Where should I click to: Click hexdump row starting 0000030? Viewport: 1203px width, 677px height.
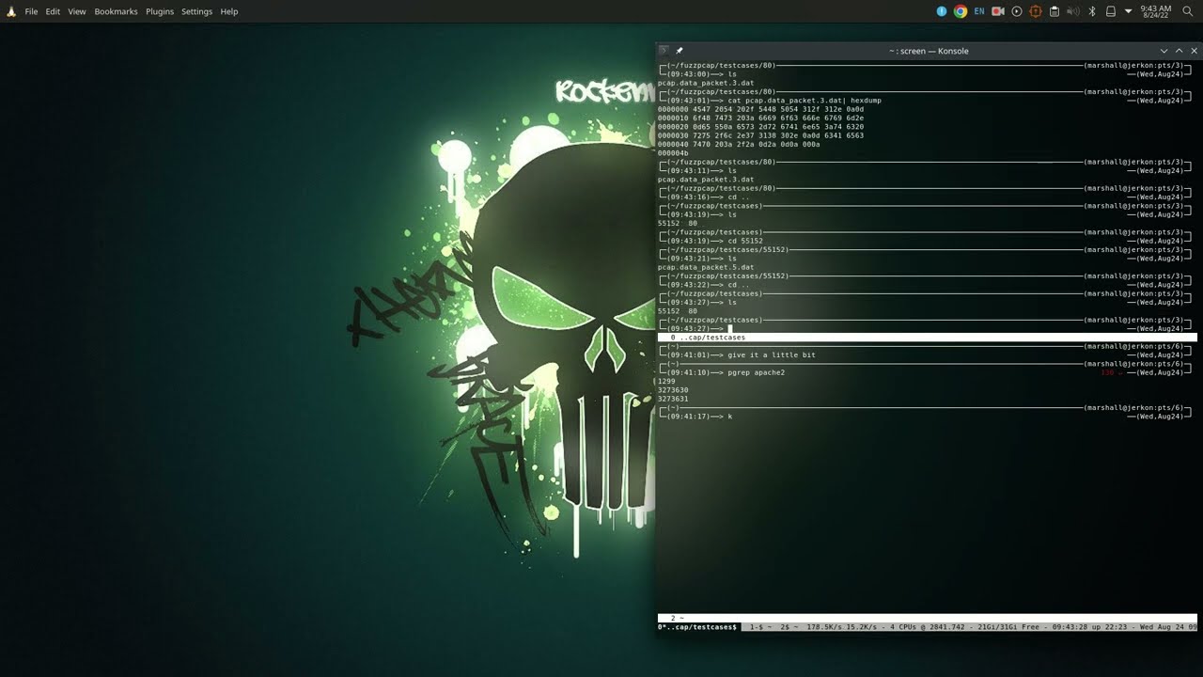tap(760, 135)
